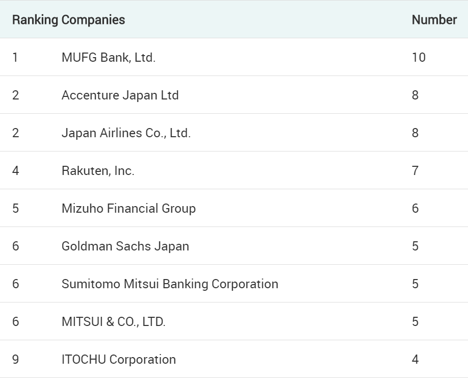The width and height of the screenshot is (468, 378).
Task: Select the Number column header
Action: click(434, 20)
